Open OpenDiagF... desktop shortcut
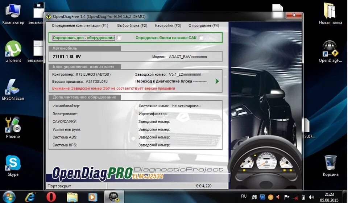This screenshot has width=348, height=203. click(331, 51)
